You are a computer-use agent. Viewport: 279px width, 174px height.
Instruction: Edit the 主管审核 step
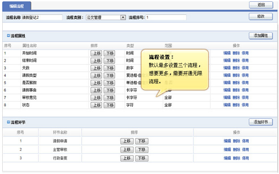(227, 149)
